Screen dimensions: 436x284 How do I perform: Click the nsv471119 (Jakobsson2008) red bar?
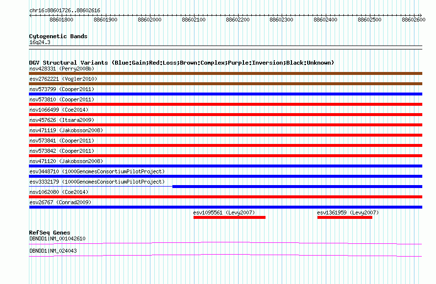[x=225, y=135]
